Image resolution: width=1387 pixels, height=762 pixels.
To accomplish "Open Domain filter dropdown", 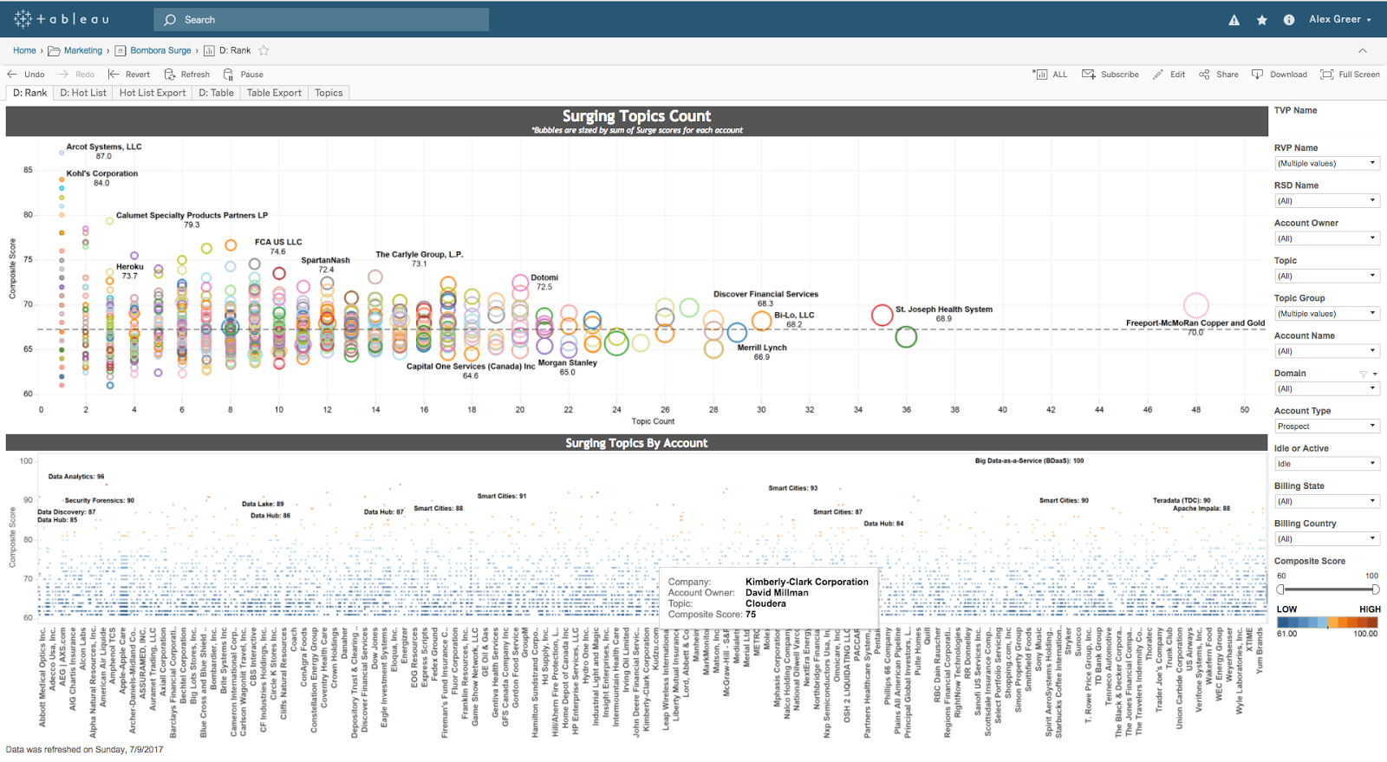I will tap(1326, 388).
